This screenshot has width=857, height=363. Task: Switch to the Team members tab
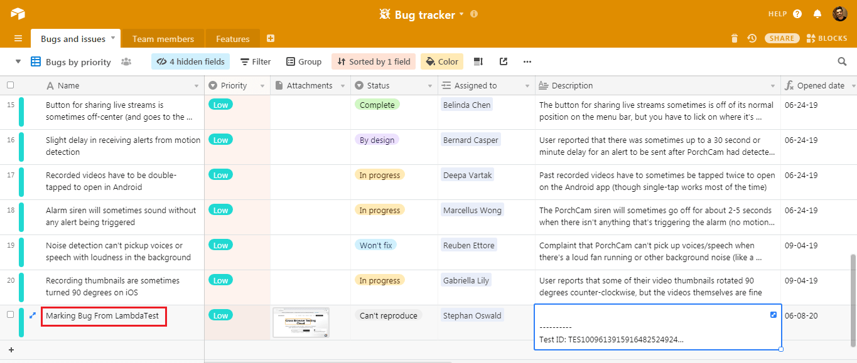pyautogui.click(x=163, y=38)
